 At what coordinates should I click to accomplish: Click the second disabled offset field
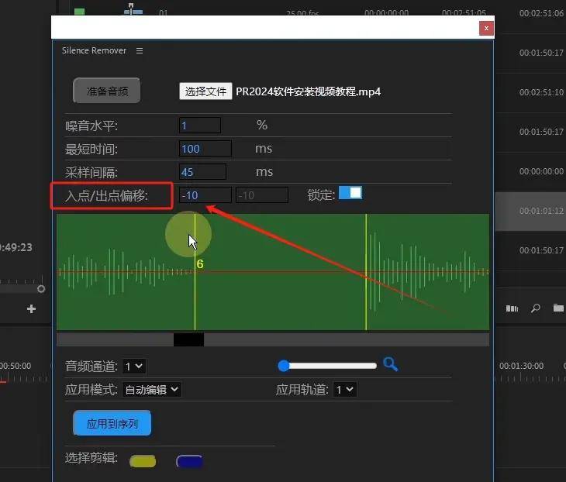point(262,195)
